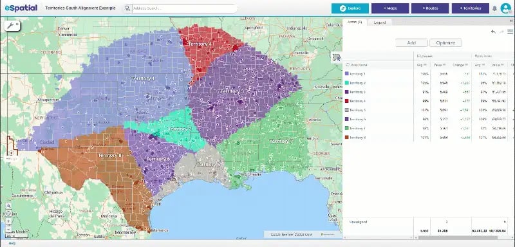This screenshot has height=247, width=515.
Task: Switch to the Areas tab
Action: [x=355, y=22]
